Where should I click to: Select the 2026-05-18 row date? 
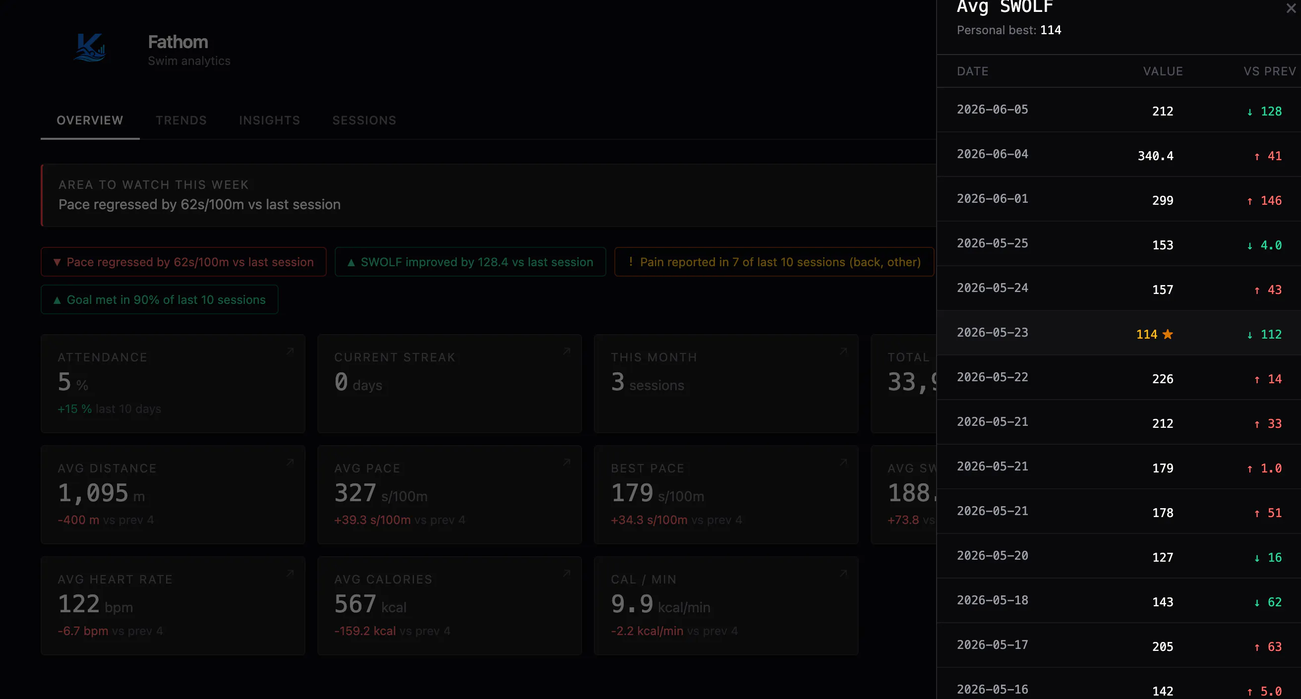point(992,600)
